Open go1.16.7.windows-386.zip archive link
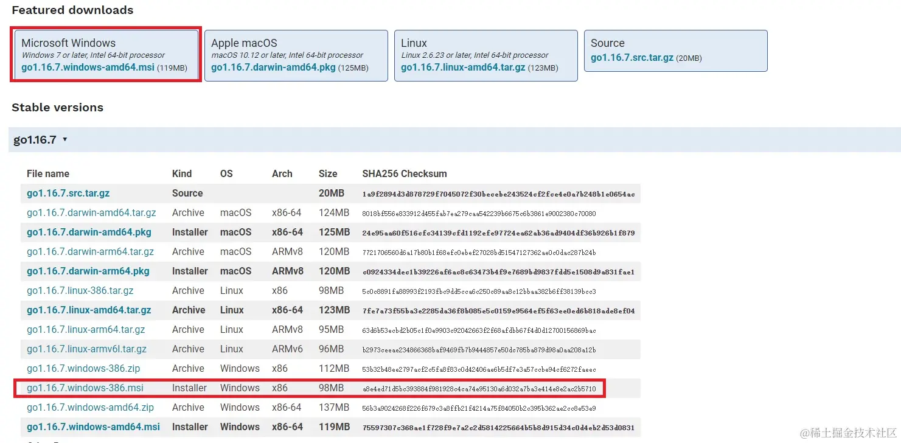Screen dimensions: 901x443 [x=83, y=368]
